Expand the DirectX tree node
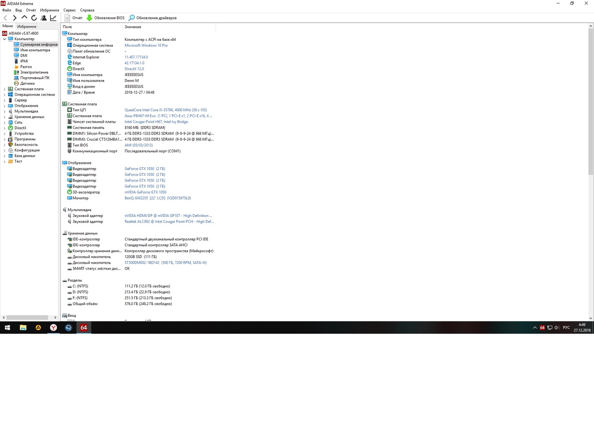This screenshot has height=445, width=594. [4, 128]
